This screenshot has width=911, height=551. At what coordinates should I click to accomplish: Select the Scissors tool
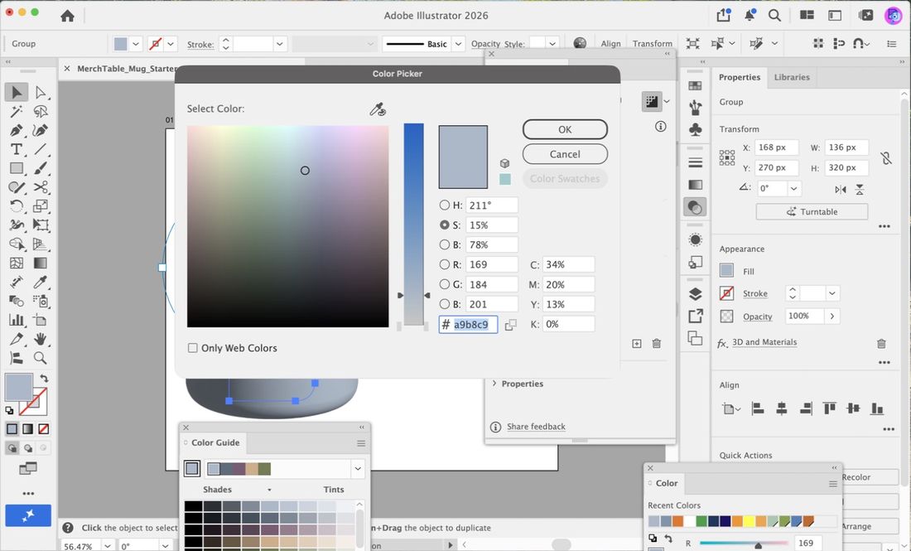click(x=40, y=186)
